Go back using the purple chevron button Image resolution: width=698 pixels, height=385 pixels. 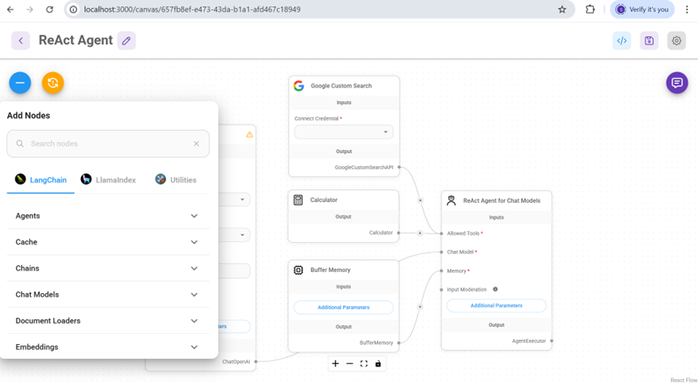20,40
